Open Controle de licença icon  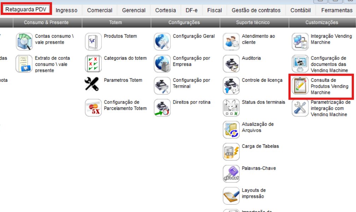[231, 86]
